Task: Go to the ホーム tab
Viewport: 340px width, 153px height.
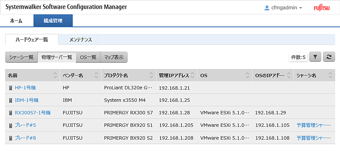Action: 16,21
